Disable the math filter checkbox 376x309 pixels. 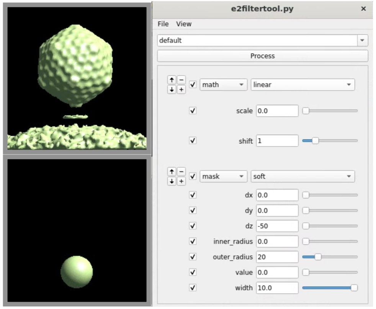193,85
